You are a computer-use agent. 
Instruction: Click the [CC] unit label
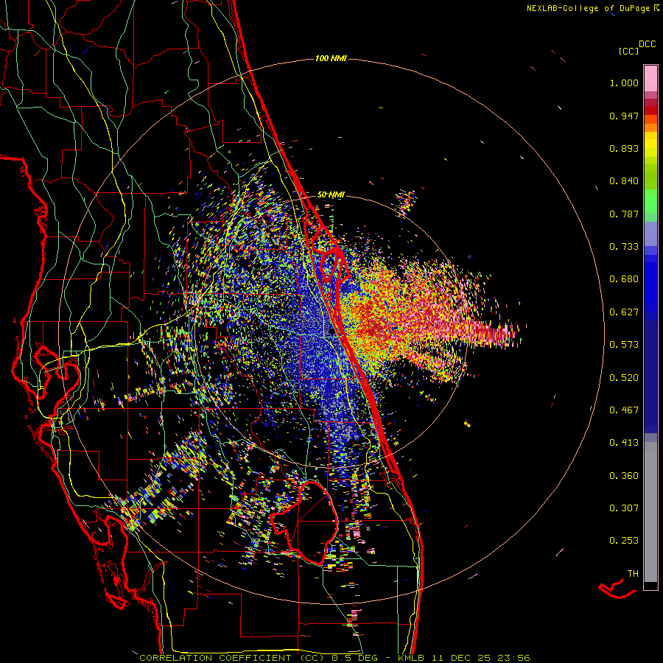(629, 51)
